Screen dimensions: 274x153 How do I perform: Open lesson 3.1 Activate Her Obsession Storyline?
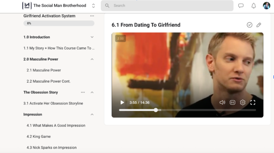pyautogui.click(x=53, y=103)
